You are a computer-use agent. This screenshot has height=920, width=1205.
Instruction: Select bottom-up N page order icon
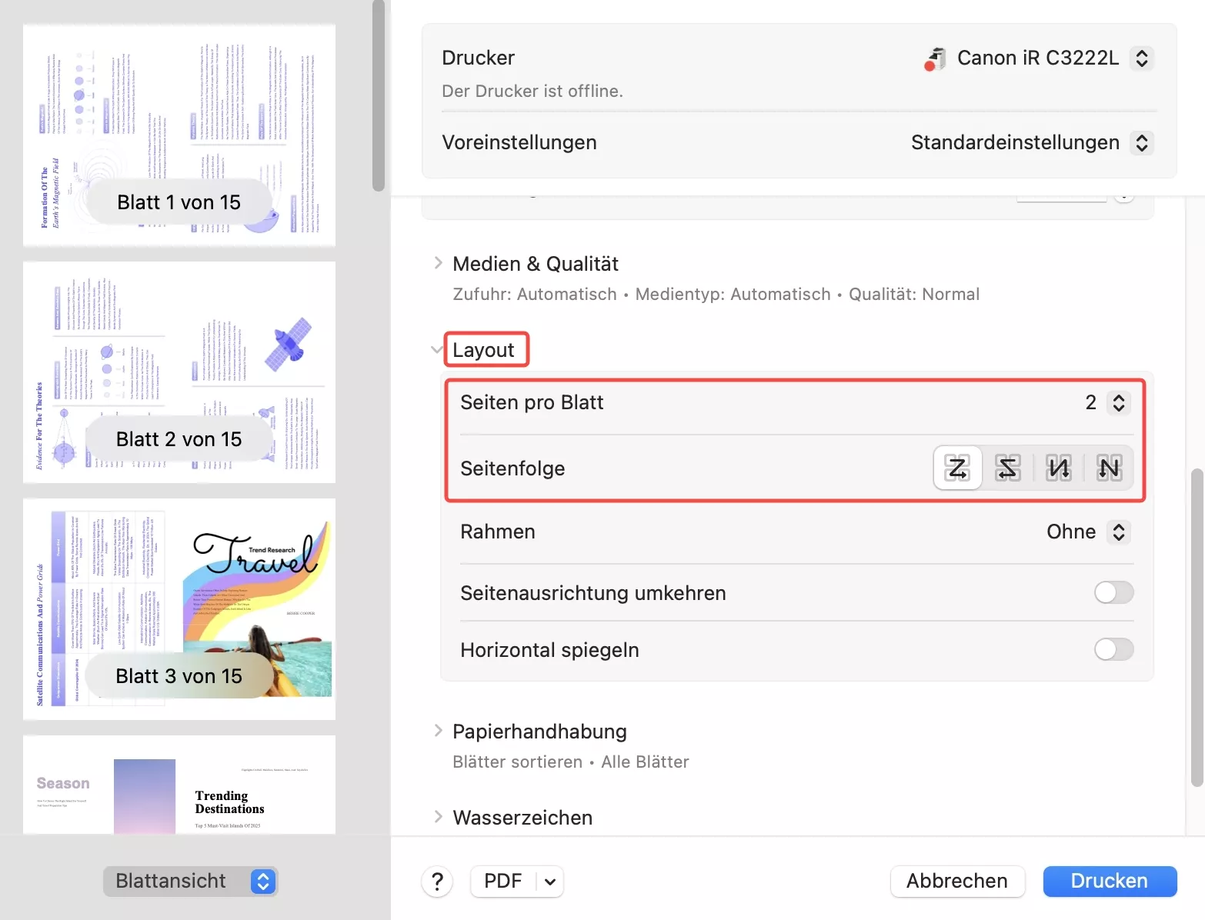(1058, 468)
